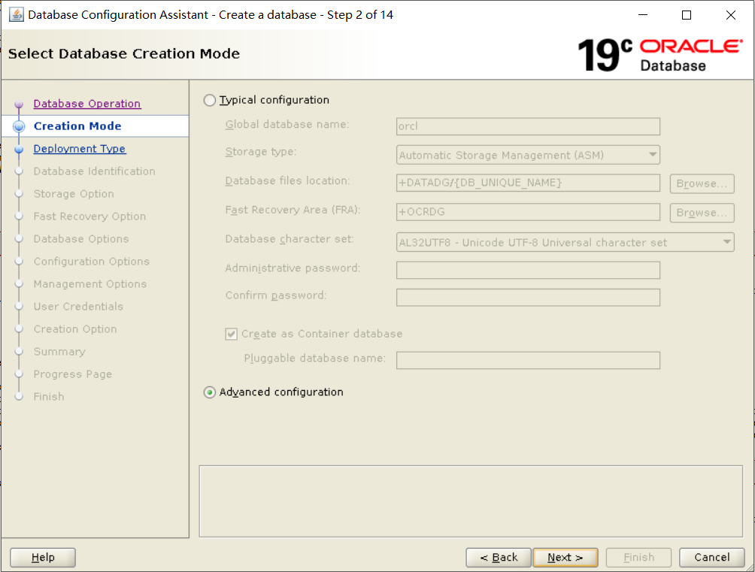Proceed with Next button

click(x=565, y=558)
